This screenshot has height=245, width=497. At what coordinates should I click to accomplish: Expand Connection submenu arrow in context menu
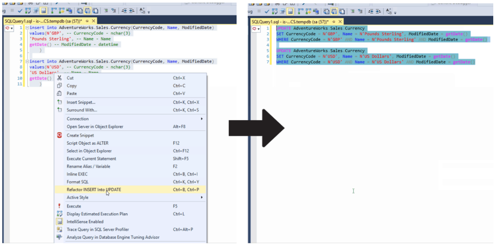pyautogui.click(x=202, y=119)
